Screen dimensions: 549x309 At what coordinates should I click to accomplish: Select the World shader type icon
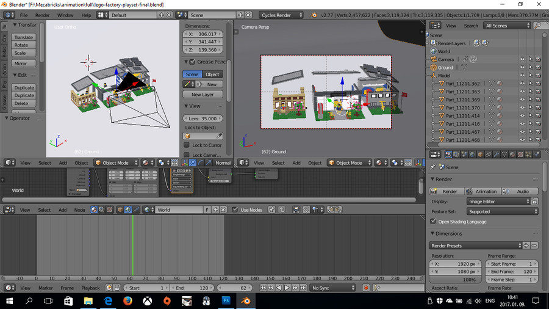(128, 209)
